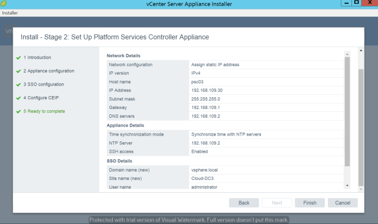Click outer dialog scrollbar up arrow
The image size is (378, 224).
pos(361,50)
